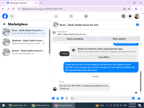This screenshot has height=108, width=144.
Task: Click the install app icon in address bar
Action: pyautogui.click(x=124, y=9)
